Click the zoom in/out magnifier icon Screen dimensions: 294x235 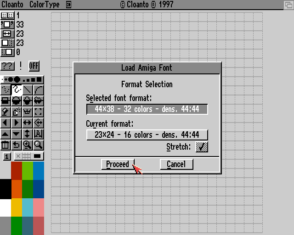(28, 145)
